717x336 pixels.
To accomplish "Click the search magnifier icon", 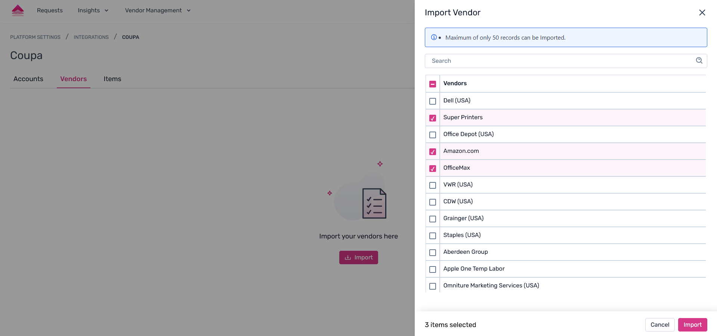I will pos(699,61).
